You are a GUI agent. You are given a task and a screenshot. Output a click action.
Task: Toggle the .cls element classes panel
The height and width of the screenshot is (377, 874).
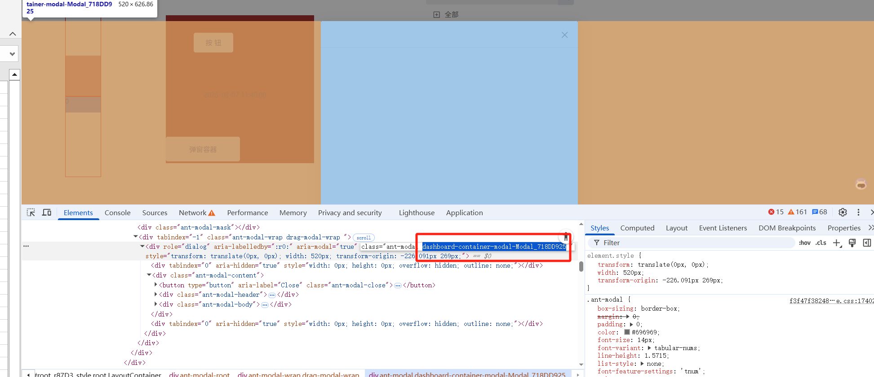[821, 243]
